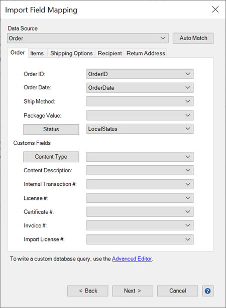Open the LocalStatus dropdown next to Status
Screen dimensions: 226x308
point(140,129)
